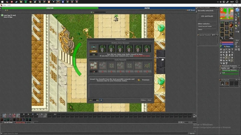Open the Life and Death guide entry
The width and height of the screenshot is (241, 135).
[x=207, y=16]
